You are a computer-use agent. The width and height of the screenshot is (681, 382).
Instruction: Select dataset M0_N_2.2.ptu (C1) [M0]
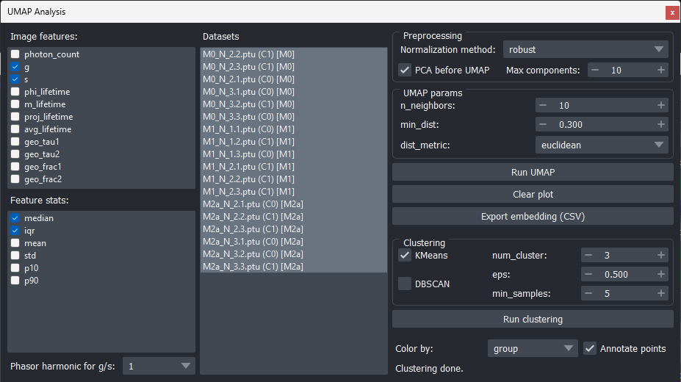pos(294,54)
